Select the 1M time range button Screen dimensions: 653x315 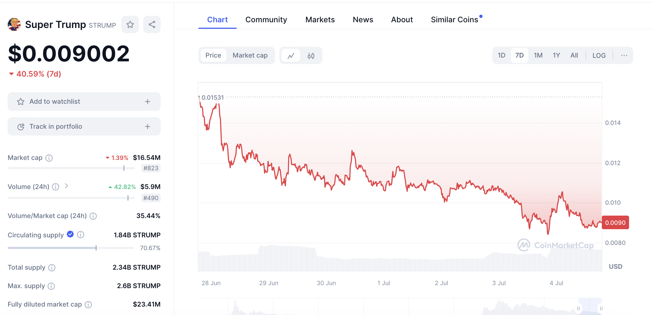538,55
